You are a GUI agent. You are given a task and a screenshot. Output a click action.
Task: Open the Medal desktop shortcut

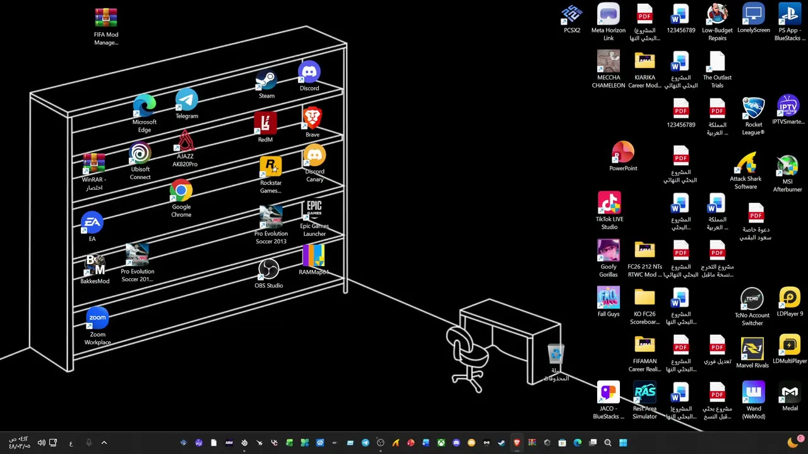pos(790,397)
